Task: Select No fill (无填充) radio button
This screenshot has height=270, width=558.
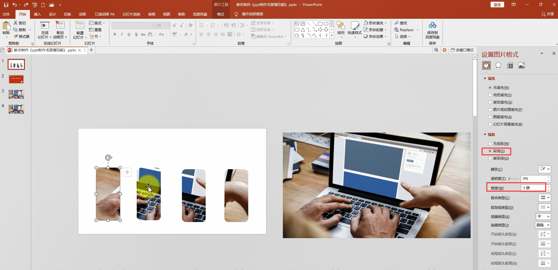Action: pos(490,87)
